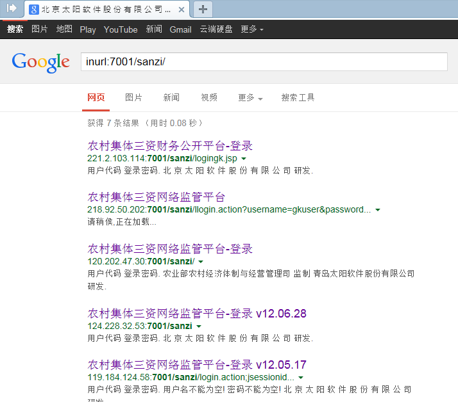Click the result count text 获得 7 条结果
The height and width of the screenshot is (402, 458).
click(x=113, y=123)
